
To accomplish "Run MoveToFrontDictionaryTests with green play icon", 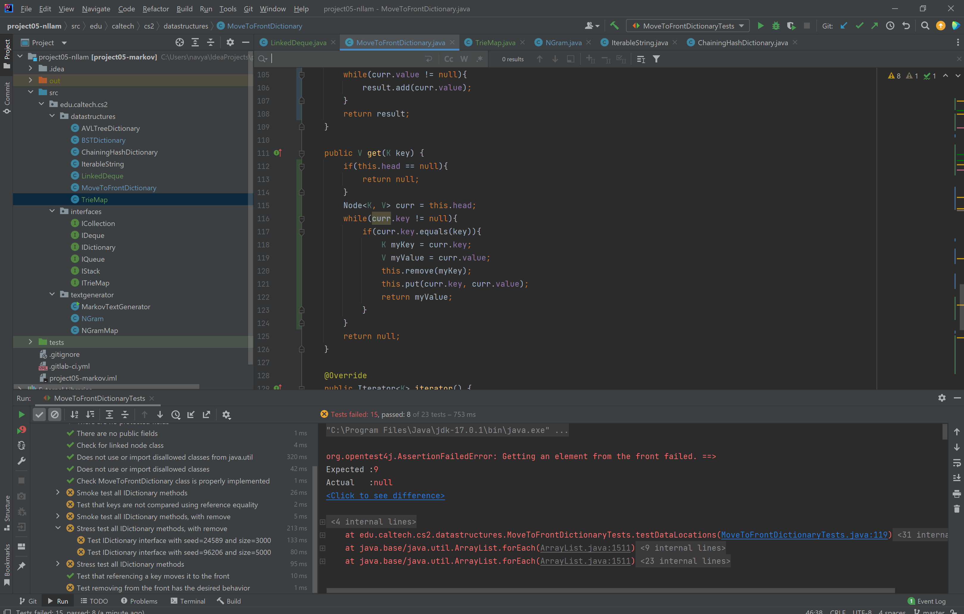I will pos(760,26).
